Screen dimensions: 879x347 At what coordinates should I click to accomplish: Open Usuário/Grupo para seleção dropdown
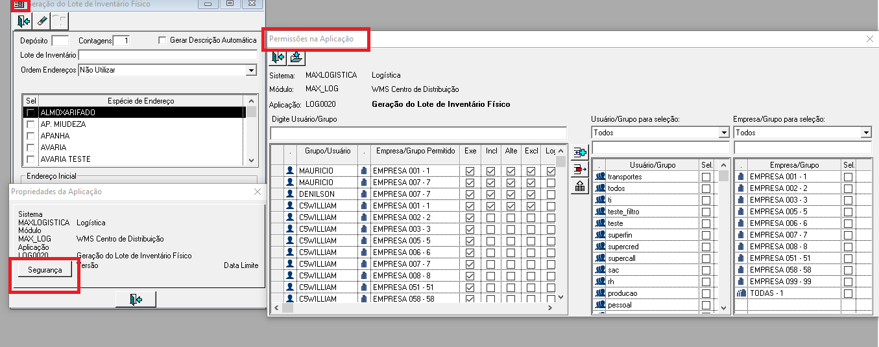724,133
